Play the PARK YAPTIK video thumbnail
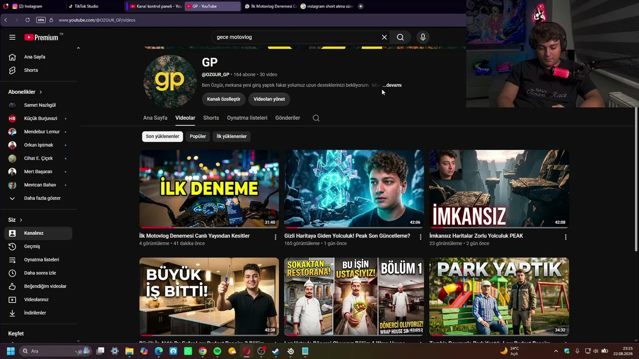639x359 pixels. point(499,297)
